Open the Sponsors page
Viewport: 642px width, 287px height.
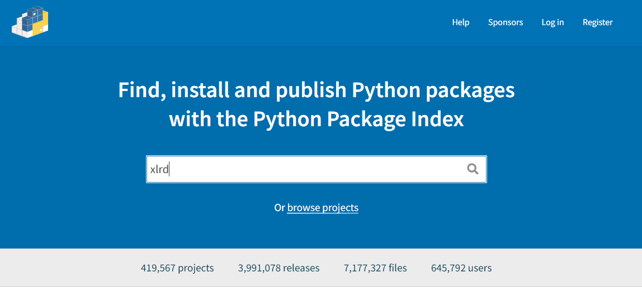(505, 22)
